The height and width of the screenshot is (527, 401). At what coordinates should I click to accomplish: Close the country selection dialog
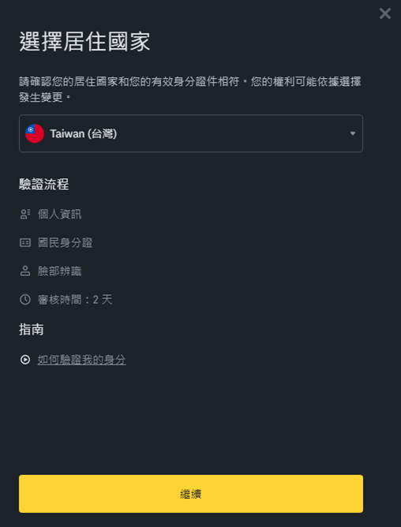point(385,13)
